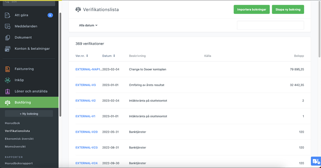Expand the Alla datum filter dropdown
Screen dimensions: 321x168
pos(88,26)
